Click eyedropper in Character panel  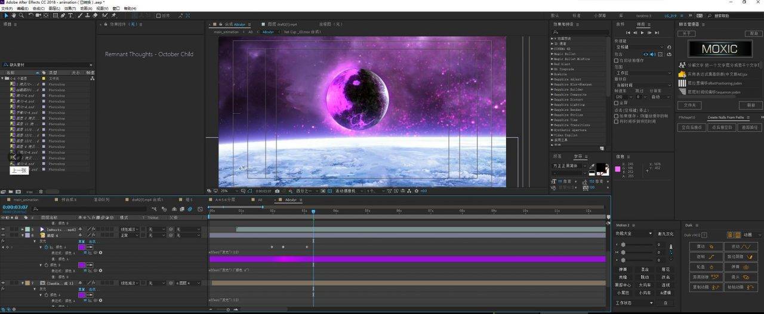(x=592, y=167)
